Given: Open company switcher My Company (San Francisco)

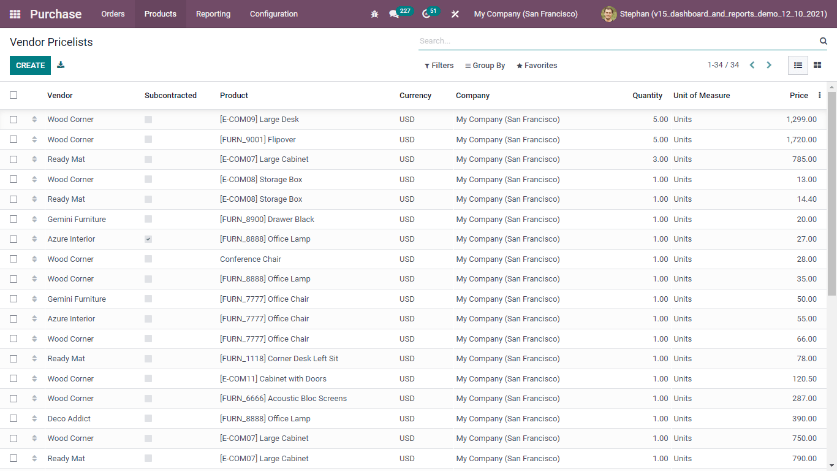Looking at the screenshot, I should point(526,14).
